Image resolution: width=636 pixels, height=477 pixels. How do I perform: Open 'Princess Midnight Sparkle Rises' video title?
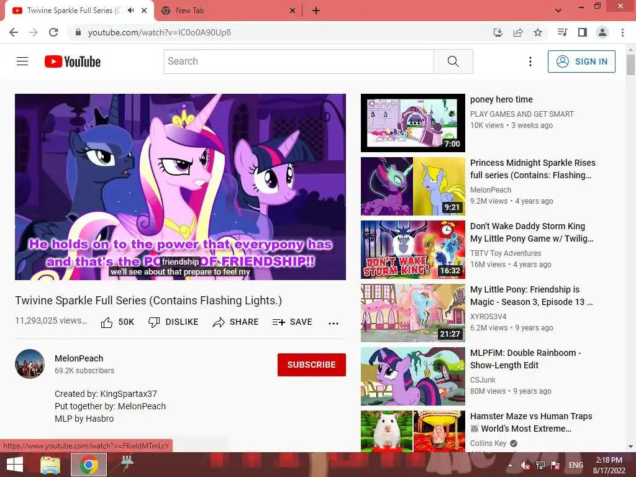point(532,169)
